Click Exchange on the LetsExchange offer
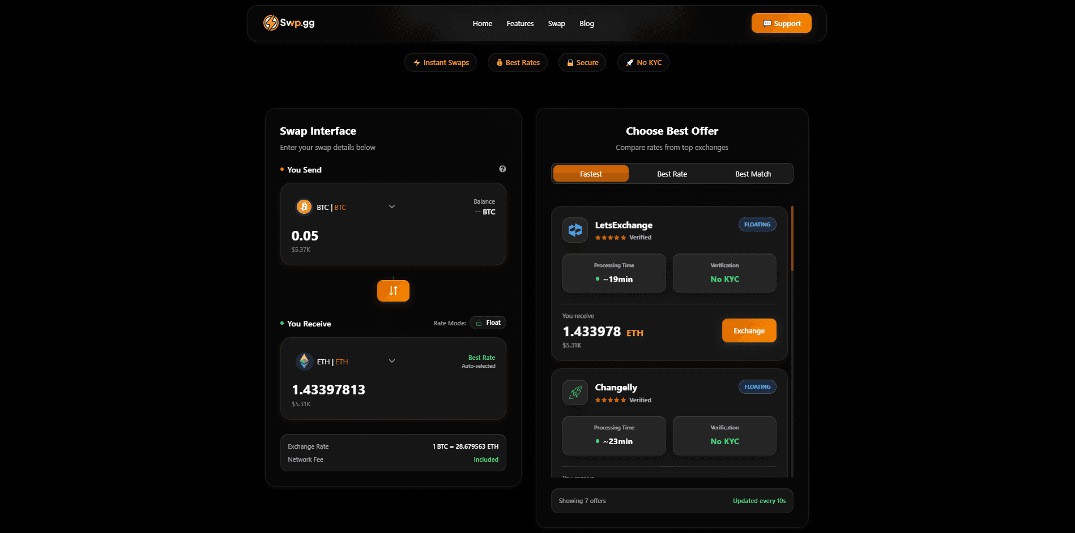The width and height of the screenshot is (1075, 533). (749, 331)
